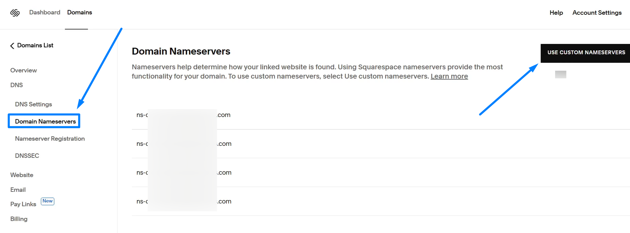Image resolution: width=630 pixels, height=233 pixels.
Task: Open the Website section
Action: coord(22,175)
